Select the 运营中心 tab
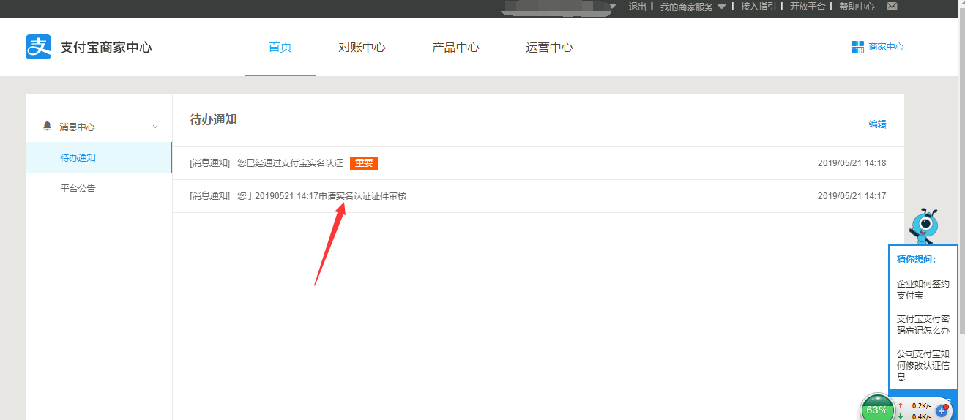 549,48
